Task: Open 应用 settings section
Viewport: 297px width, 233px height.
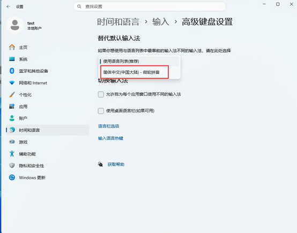Action: point(48,107)
